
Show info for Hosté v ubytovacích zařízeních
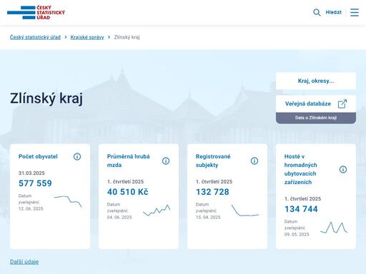pyautogui.click(x=343, y=169)
